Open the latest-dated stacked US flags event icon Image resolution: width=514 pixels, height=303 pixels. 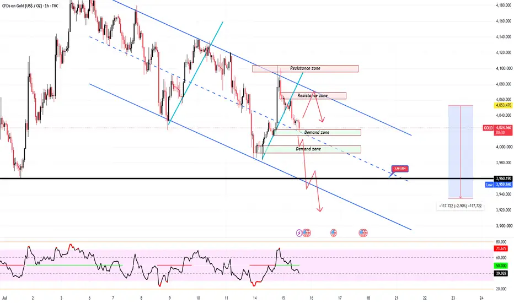coord(363,233)
